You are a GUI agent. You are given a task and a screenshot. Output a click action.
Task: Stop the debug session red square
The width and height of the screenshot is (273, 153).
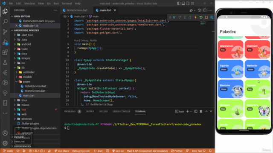(206, 17)
